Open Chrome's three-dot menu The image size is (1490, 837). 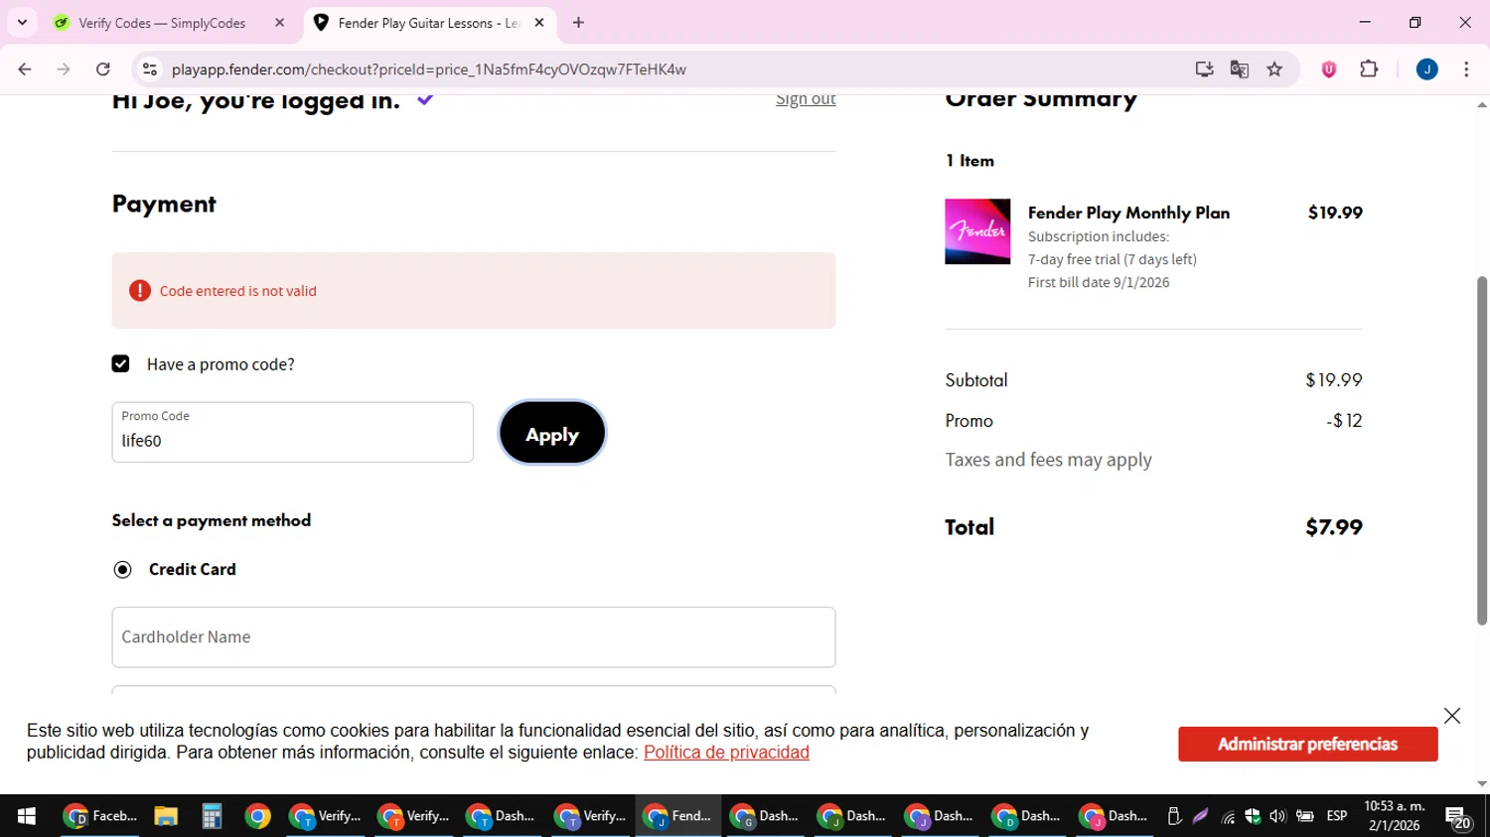pyautogui.click(x=1466, y=70)
